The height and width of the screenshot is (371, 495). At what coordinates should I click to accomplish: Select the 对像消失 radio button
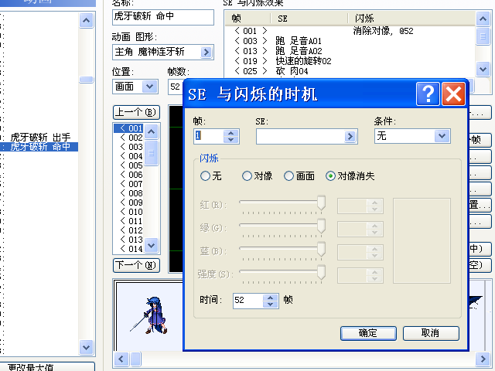click(330, 175)
